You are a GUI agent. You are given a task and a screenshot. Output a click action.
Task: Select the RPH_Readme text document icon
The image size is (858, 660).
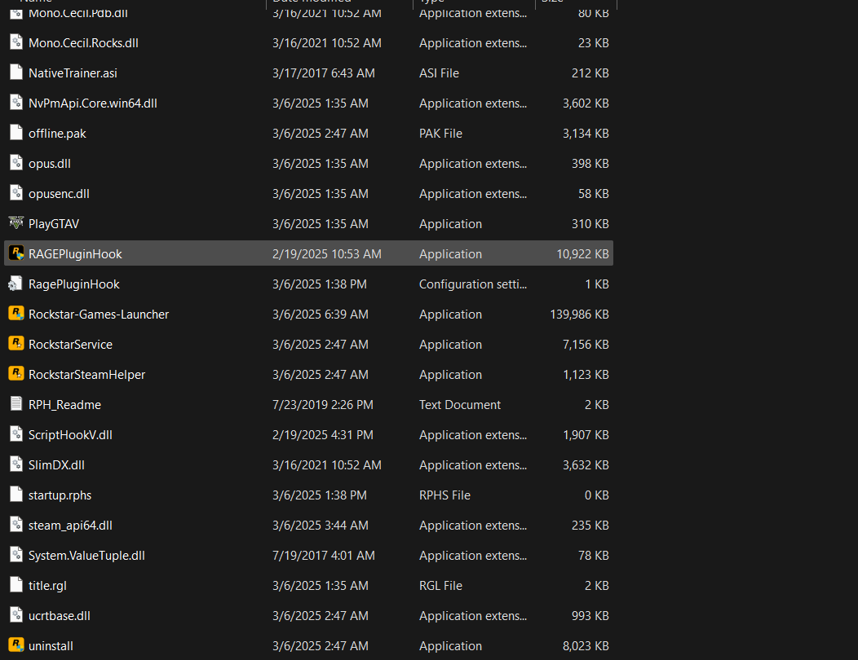[16, 404]
